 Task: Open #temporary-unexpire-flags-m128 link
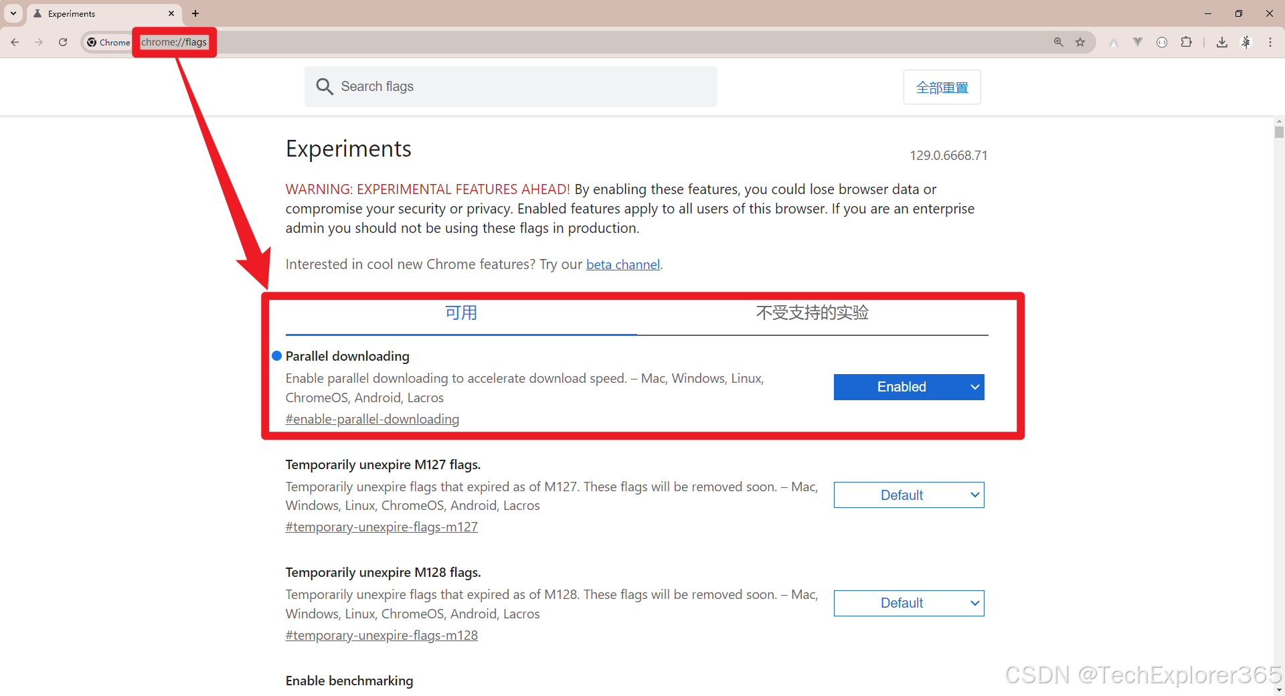tap(381, 635)
